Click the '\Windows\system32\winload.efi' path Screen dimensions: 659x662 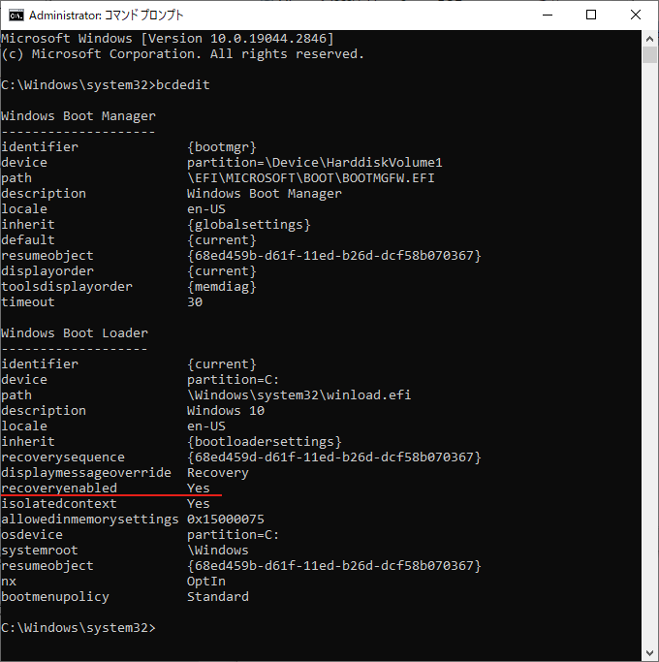(x=298, y=395)
